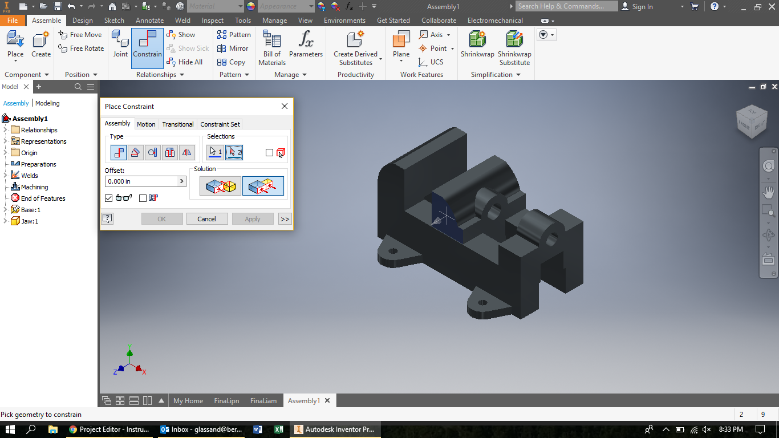Switch to Final.iam document tab
The height and width of the screenshot is (438, 779).
(263, 400)
